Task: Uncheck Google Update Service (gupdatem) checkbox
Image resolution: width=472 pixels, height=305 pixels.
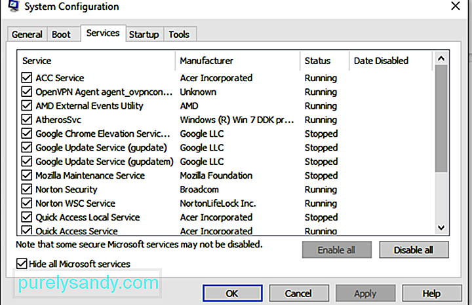Action: (x=27, y=162)
